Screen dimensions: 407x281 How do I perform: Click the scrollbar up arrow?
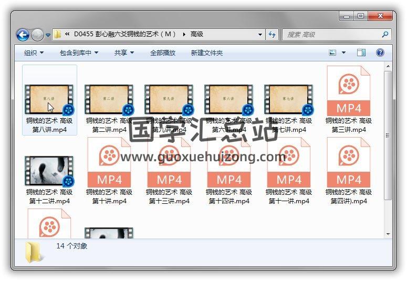tap(388, 66)
